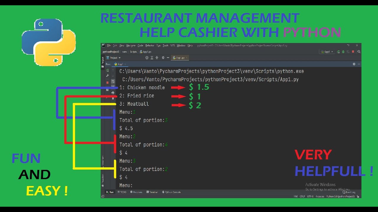This screenshot has width=378, height=212.
Task: Click the Scripts breadcrumb
Action: [x=133, y=52]
